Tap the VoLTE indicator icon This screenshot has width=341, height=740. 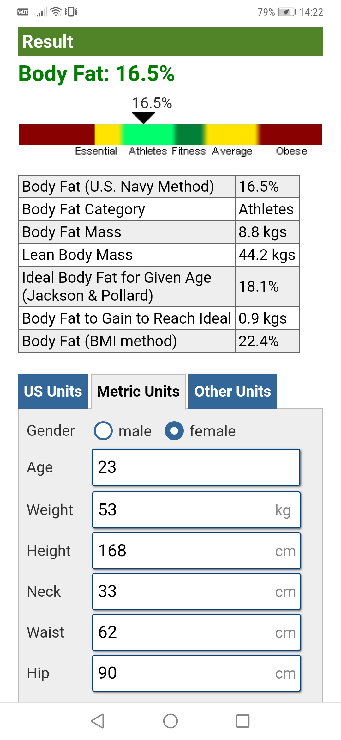23,12
